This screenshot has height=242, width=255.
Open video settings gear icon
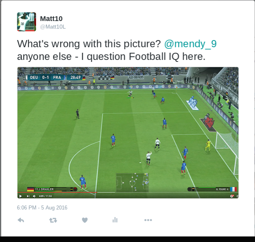pos(232,196)
